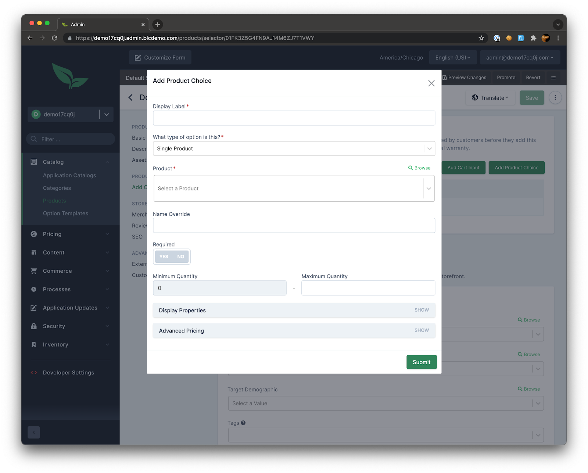Screen dimensions: 588x473
Task: Click the sidebar Filter input
Action: (x=71, y=139)
